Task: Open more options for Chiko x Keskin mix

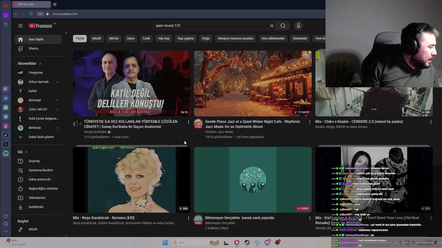Action: pos(431,122)
